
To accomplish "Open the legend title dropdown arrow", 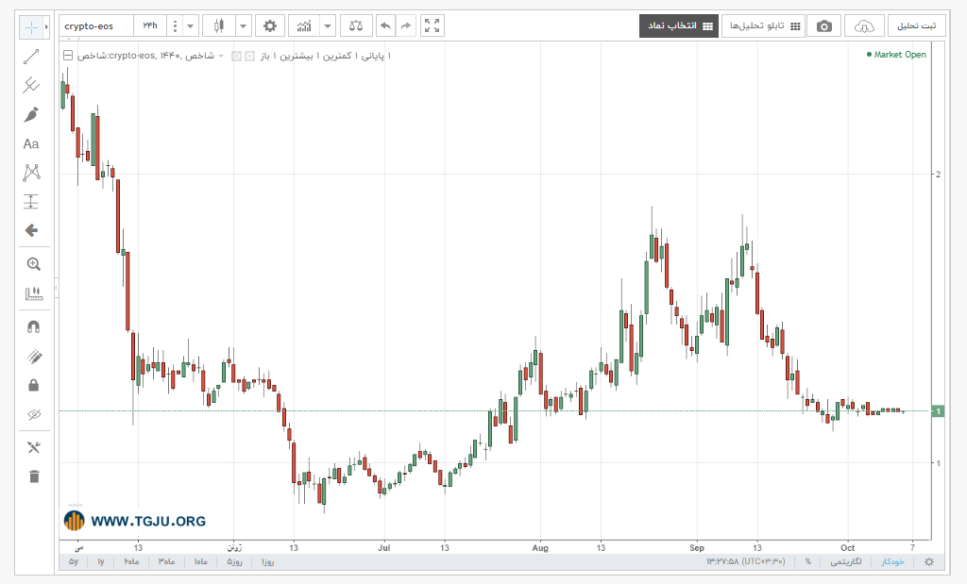I will [x=221, y=56].
